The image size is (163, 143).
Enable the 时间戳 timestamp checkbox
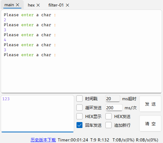(x=79, y=99)
